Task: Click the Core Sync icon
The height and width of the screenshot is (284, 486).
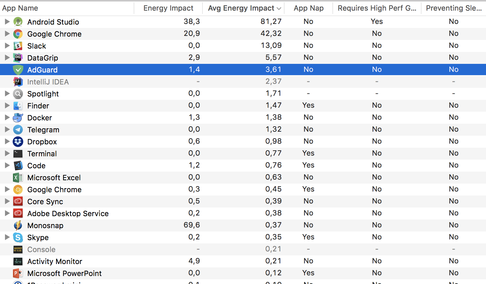Action: point(18,202)
